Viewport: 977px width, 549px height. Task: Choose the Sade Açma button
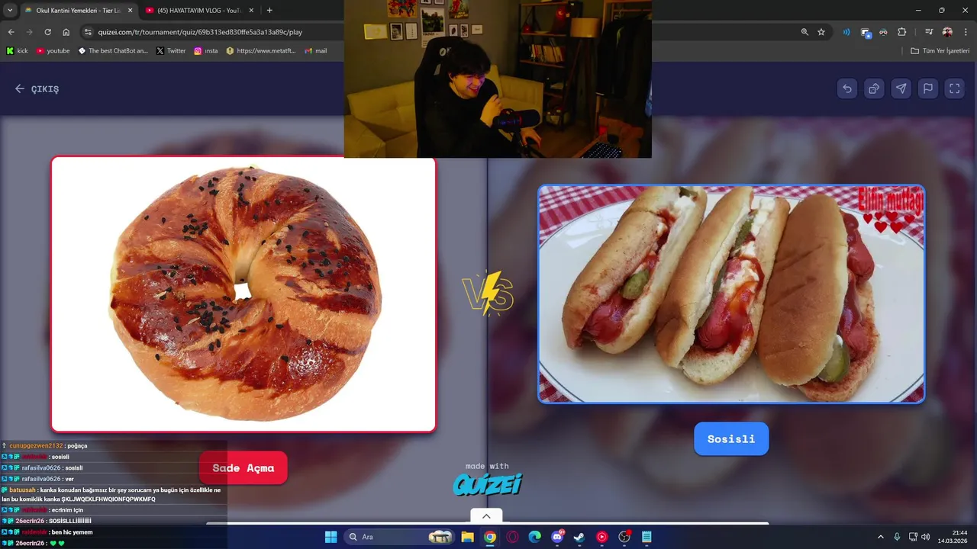[x=243, y=467]
